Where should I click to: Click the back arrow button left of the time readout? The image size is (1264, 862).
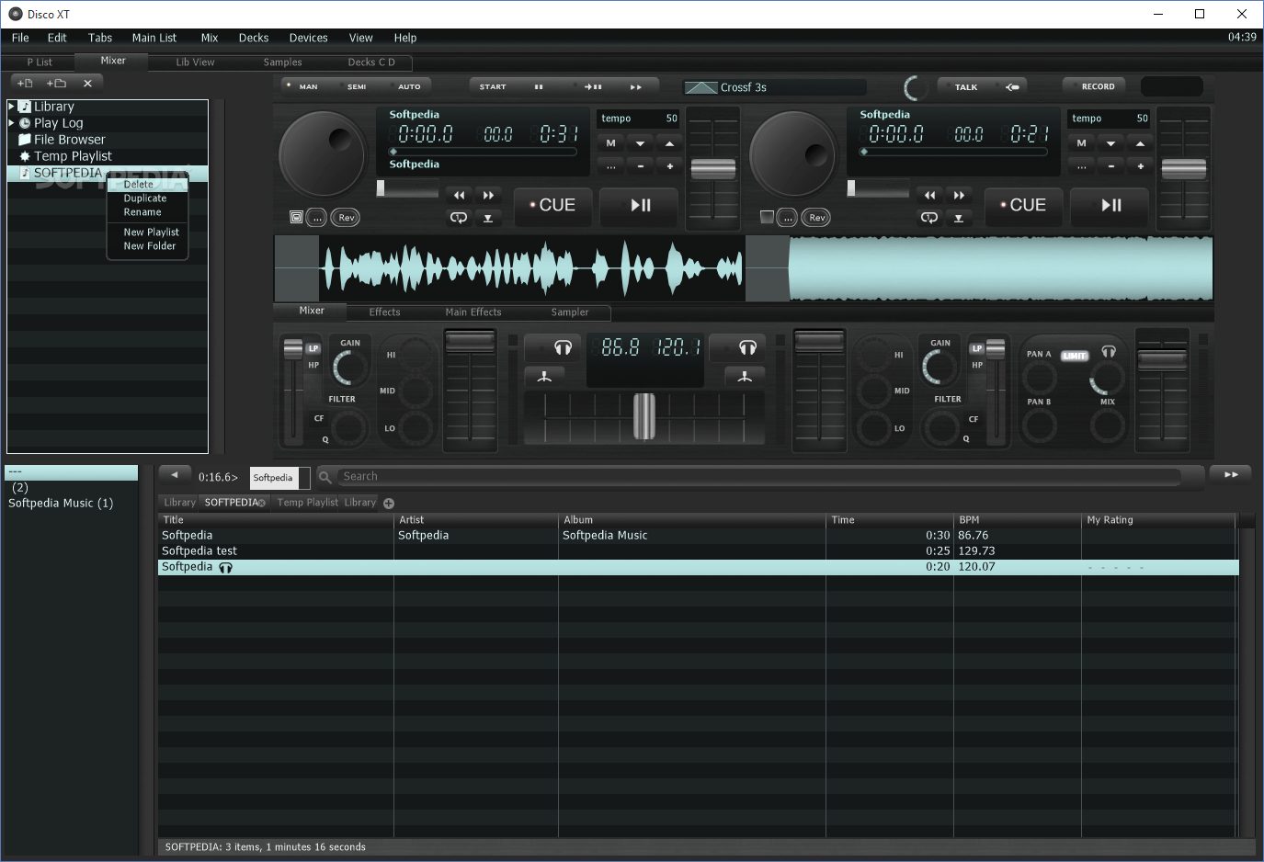point(175,475)
